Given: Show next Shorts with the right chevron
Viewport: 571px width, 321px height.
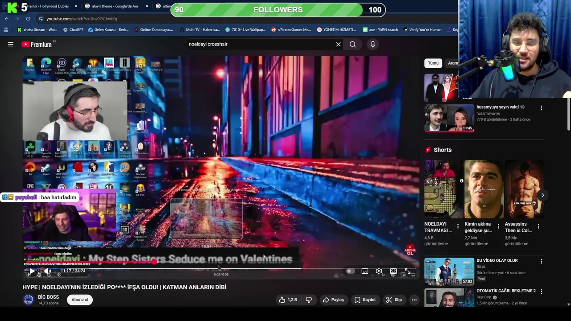Looking at the screenshot, I should tap(542, 195).
